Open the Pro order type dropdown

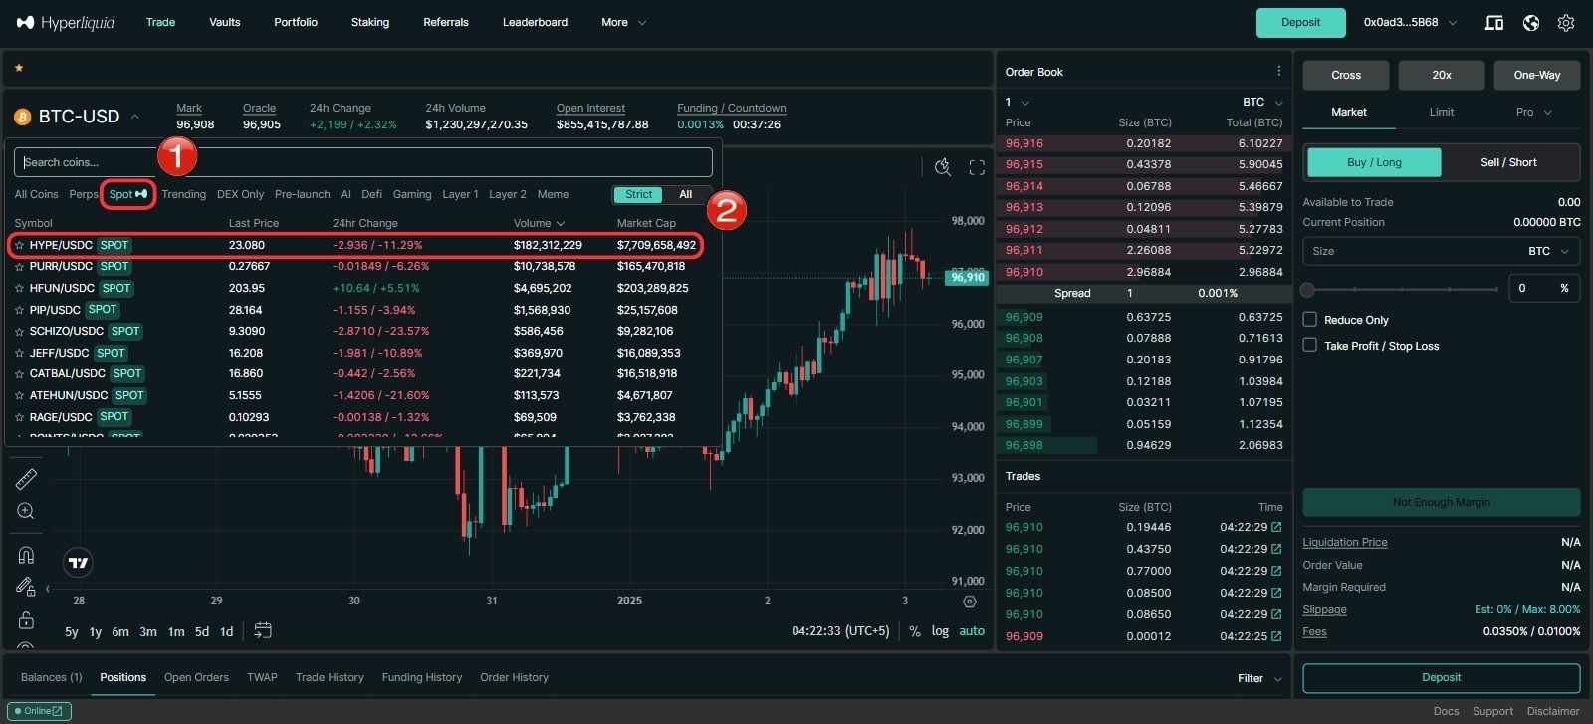point(1534,112)
